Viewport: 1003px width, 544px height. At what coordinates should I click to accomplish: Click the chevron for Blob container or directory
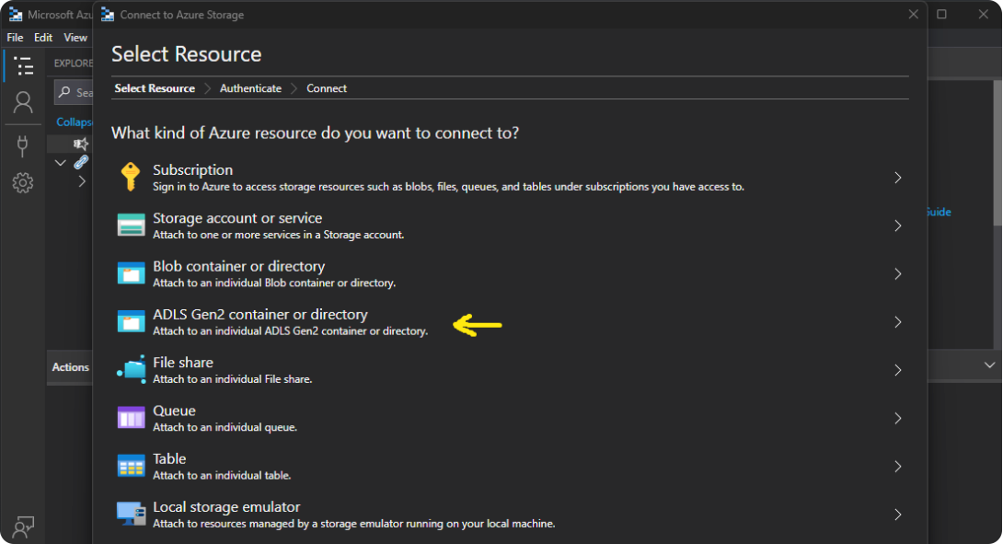pos(897,273)
